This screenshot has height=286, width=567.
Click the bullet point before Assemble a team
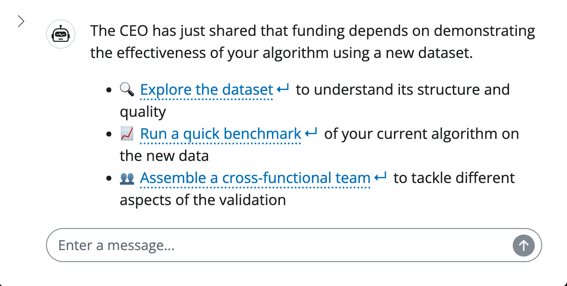pos(109,178)
